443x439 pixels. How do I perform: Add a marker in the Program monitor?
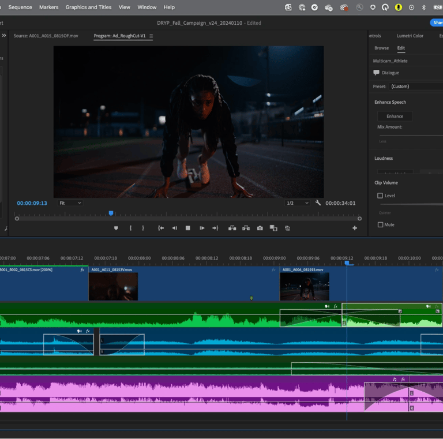[116, 228]
